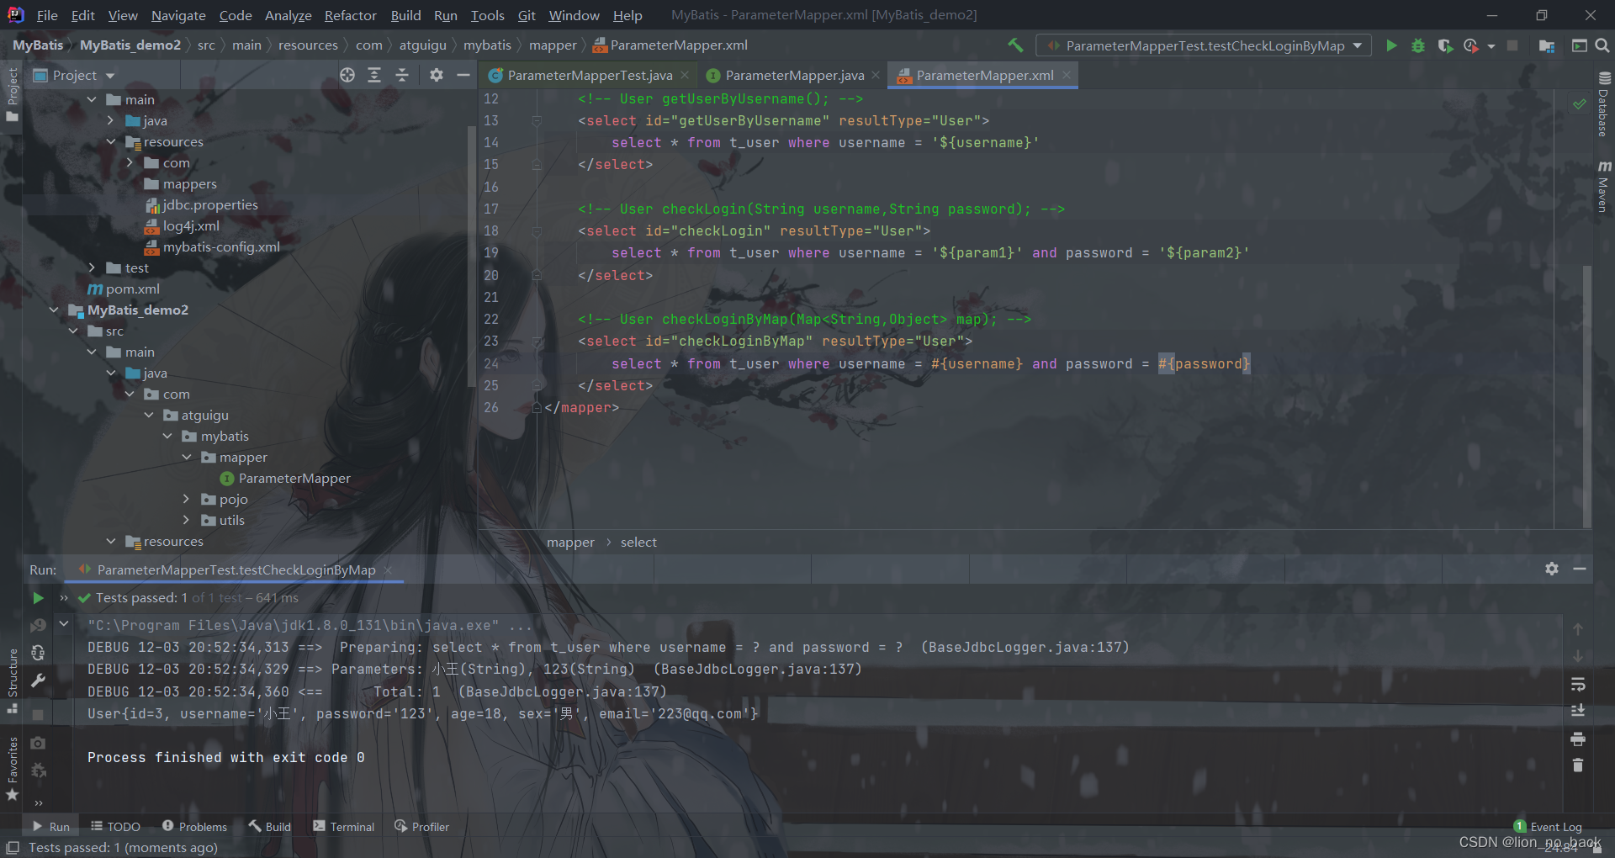Open the Profiler tool window

pos(421,827)
